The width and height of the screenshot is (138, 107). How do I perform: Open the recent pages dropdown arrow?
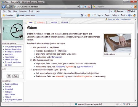tap(11, 7)
